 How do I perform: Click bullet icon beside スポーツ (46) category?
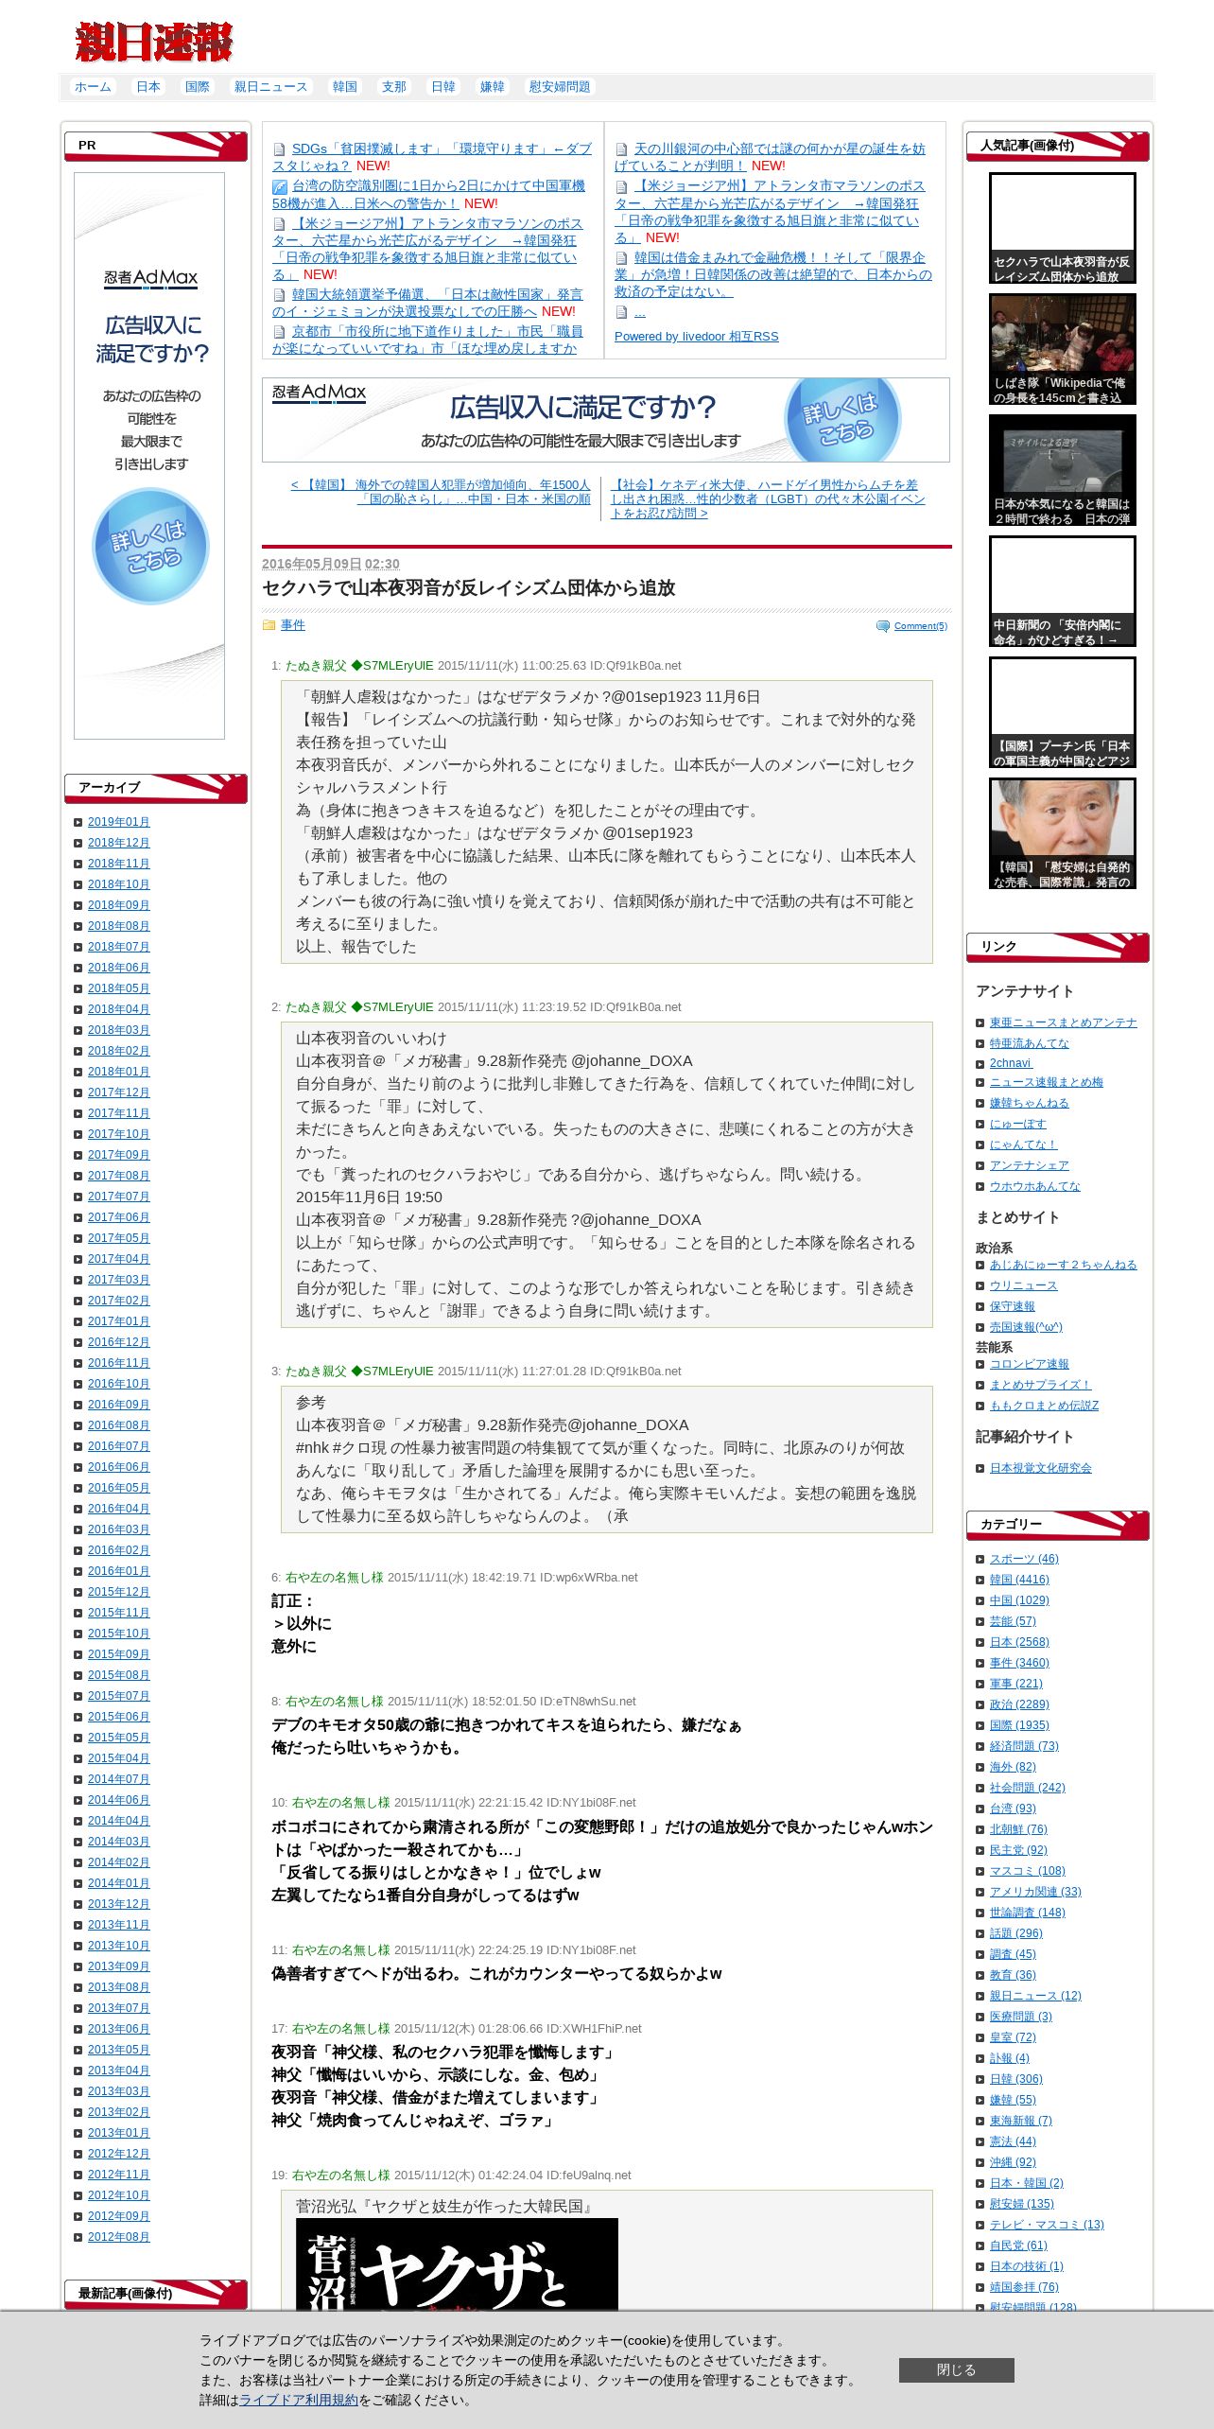980,1559
